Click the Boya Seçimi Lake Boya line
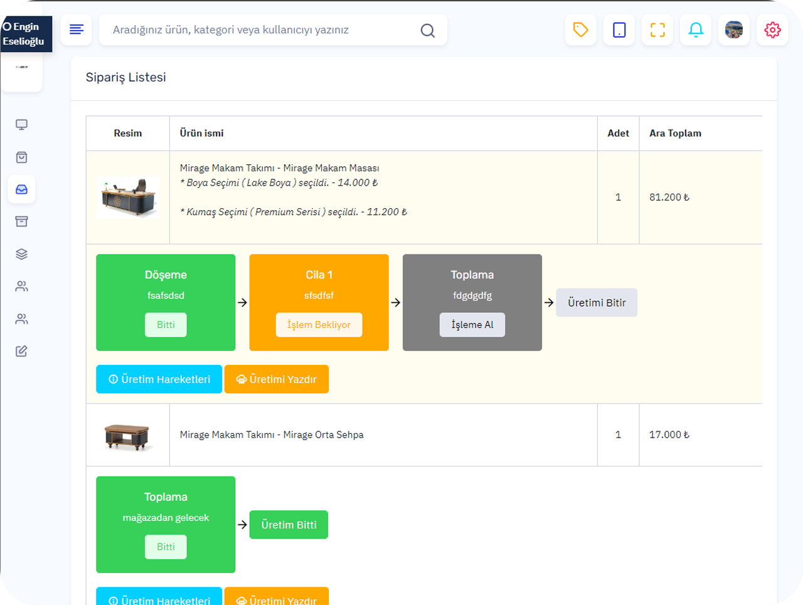The height and width of the screenshot is (605, 803). (279, 182)
